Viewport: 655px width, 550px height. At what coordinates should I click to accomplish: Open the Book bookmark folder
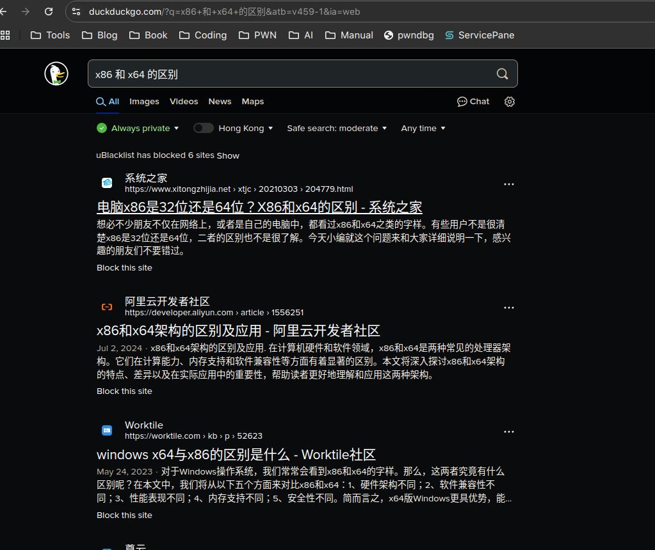click(x=149, y=35)
